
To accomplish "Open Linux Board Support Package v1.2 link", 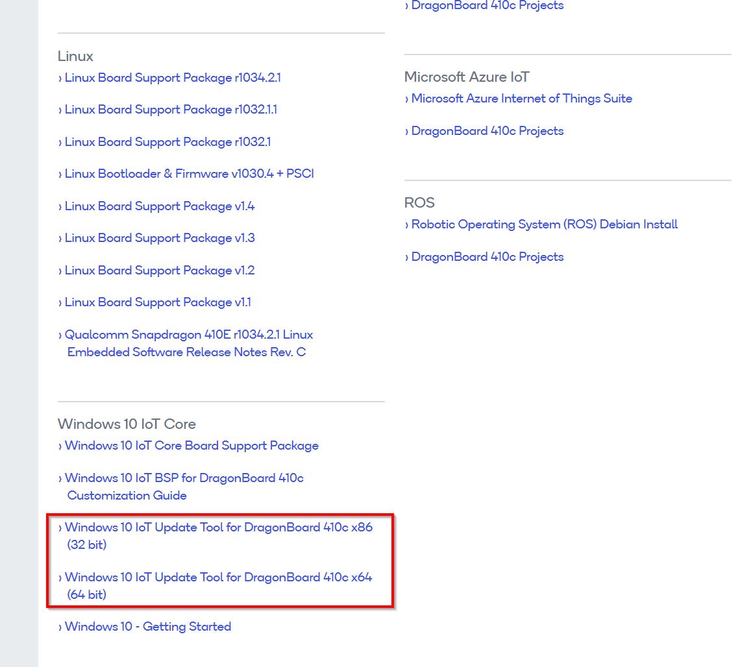I will [160, 271].
